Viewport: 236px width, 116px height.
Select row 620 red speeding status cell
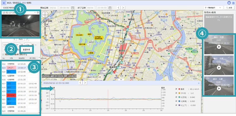[x=11, y=95]
